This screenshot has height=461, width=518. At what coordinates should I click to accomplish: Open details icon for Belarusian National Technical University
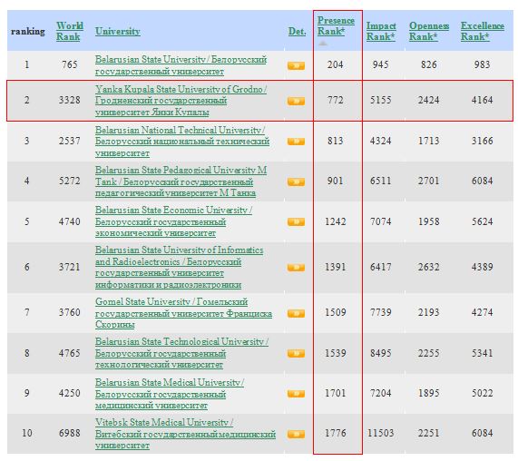tap(296, 142)
